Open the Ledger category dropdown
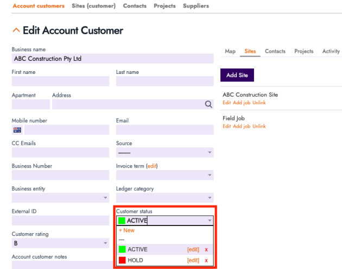 164,198
